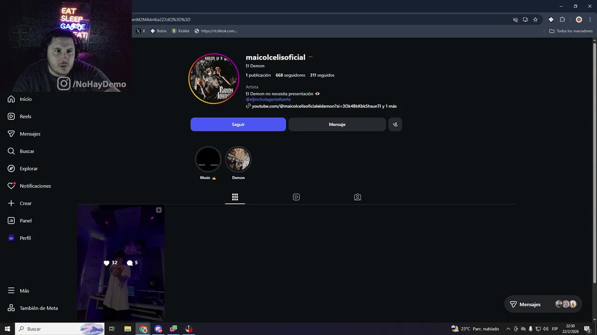The width and height of the screenshot is (597, 335).
Task: Switch to the tagged photos tab
Action: 357,197
